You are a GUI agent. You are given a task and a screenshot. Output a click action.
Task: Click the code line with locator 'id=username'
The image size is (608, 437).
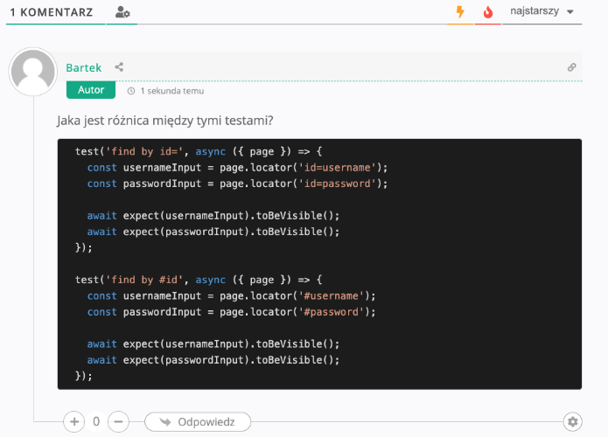[237, 167]
